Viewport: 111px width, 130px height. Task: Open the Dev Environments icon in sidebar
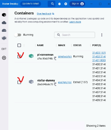coord(4,38)
